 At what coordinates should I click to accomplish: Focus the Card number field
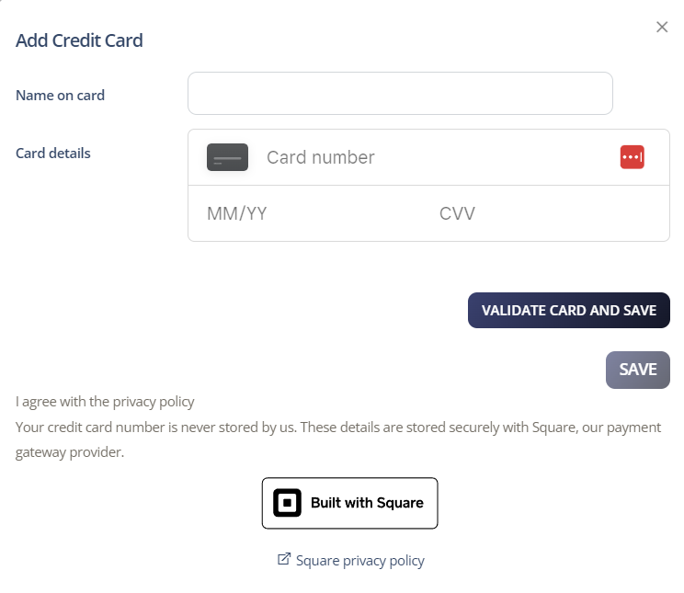coord(432,158)
